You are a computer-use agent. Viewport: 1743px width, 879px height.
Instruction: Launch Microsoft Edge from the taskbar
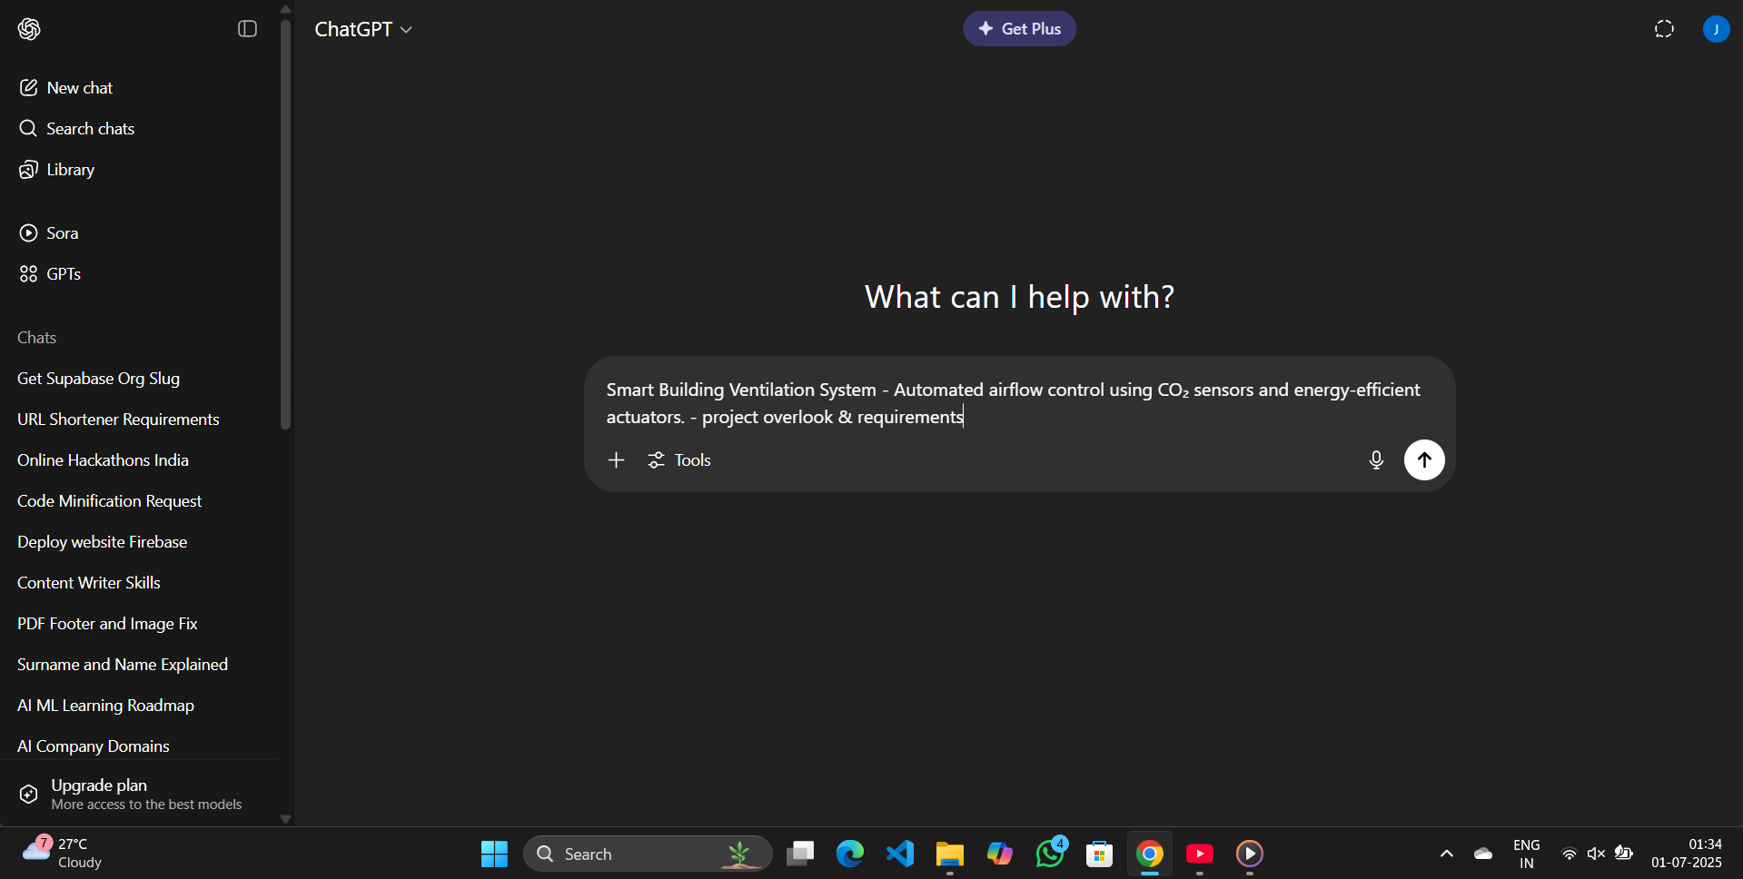pyautogui.click(x=850, y=854)
